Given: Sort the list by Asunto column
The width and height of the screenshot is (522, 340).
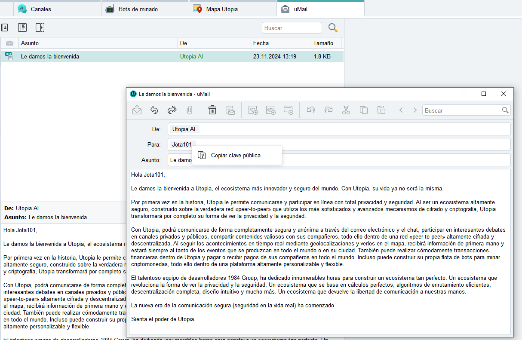Looking at the screenshot, I should coord(98,43).
